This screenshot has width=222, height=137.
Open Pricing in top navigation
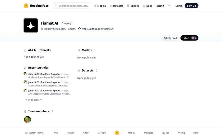click(160, 6)
